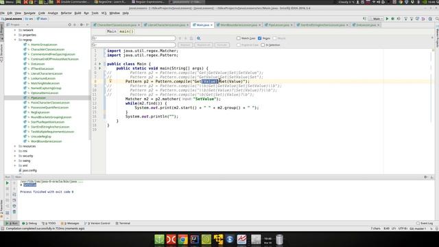Click the search text input field
The width and height of the screenshot is (439, 247).
[134, 38]
